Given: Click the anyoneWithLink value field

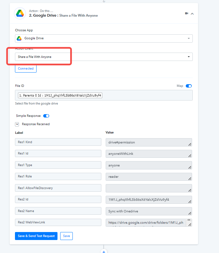Looking at the screenshot, I should (149, 154).
